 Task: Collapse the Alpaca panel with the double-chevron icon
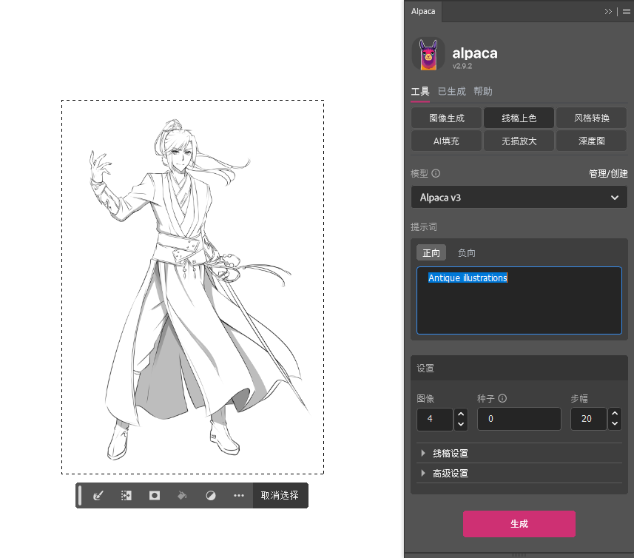pos(608,11)
